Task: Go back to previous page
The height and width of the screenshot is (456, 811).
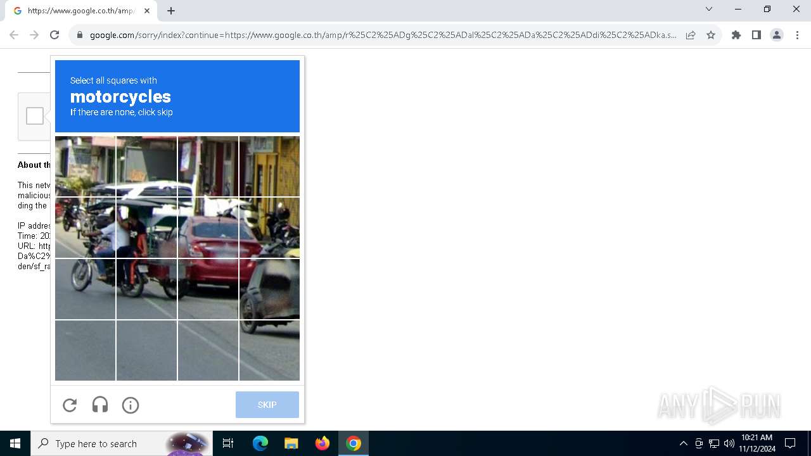Action: (14, 35)
